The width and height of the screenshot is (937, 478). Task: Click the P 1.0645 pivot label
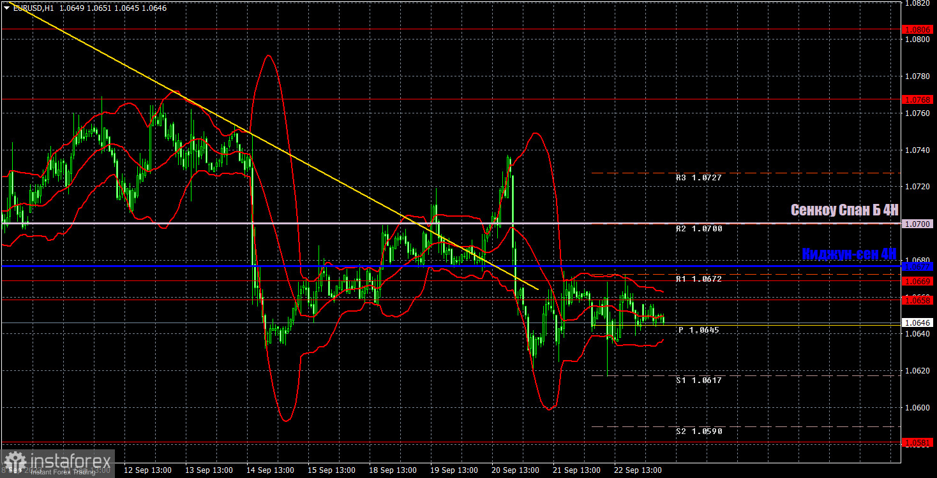click(699, 330)
